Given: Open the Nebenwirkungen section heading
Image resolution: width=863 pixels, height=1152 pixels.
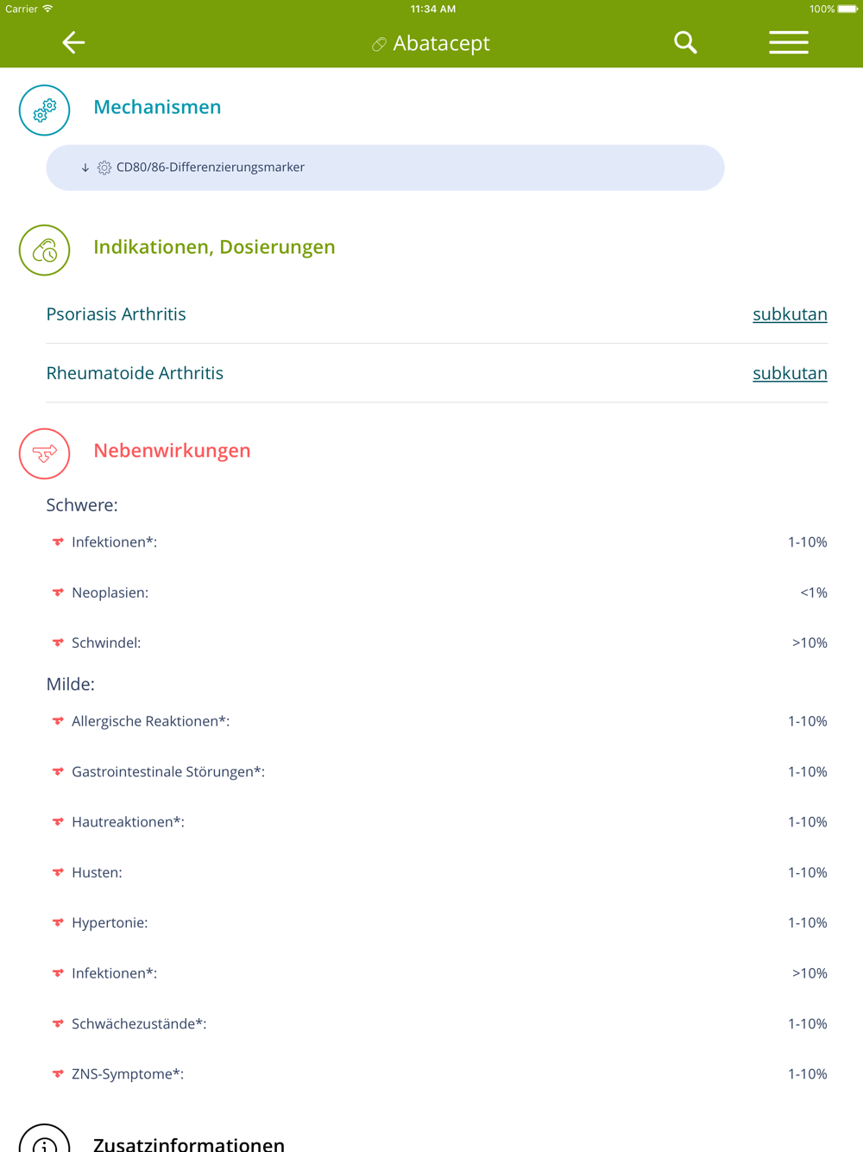Looking at the screenshot, I should 172,451.
